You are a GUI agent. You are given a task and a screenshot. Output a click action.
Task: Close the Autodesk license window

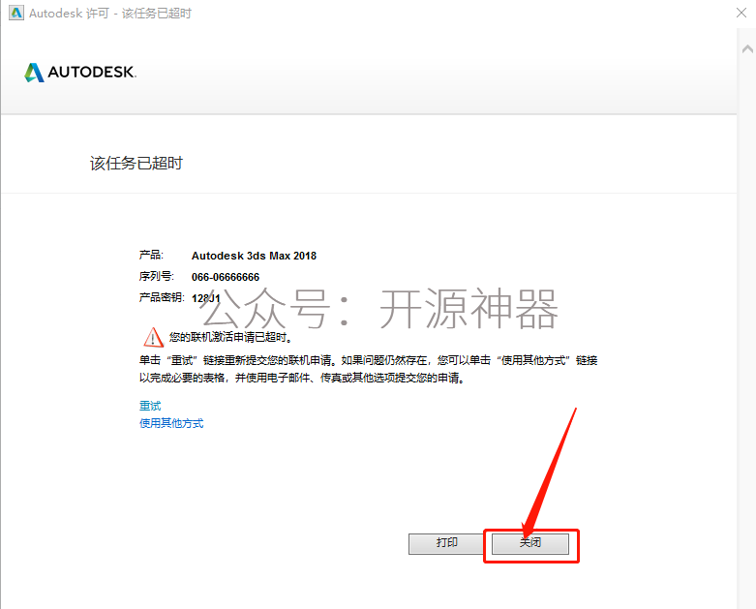741,13
